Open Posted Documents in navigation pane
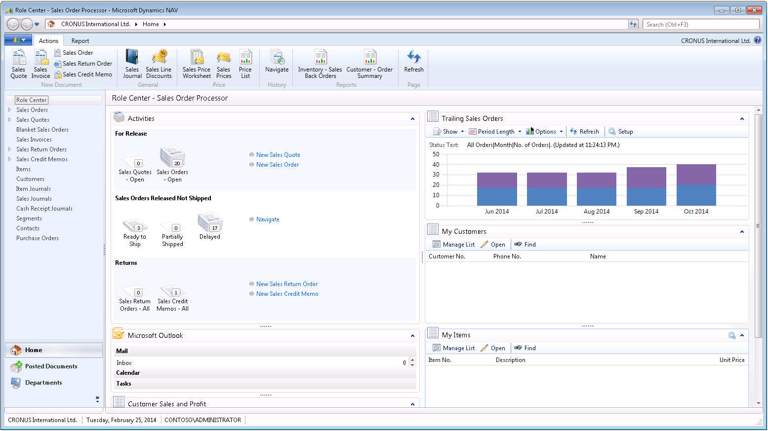 pyautogui.click(x=54, y=366)
